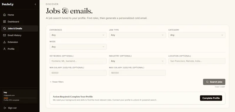Click the Jobs & Emails magnifier icon
Image resolution: width=235 pixels, height=112 pixels.
tap(4, 28)
